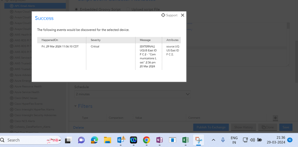This screenshot has width=298, height=147.
Task: Click icon beside Azure Service Health
Action: click(11, 92)
